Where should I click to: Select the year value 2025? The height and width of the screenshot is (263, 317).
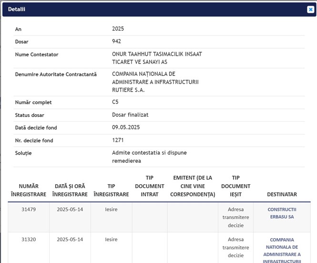118,29
